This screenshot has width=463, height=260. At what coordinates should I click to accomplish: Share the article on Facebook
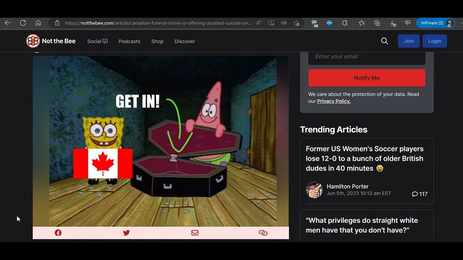coord(58,233)
